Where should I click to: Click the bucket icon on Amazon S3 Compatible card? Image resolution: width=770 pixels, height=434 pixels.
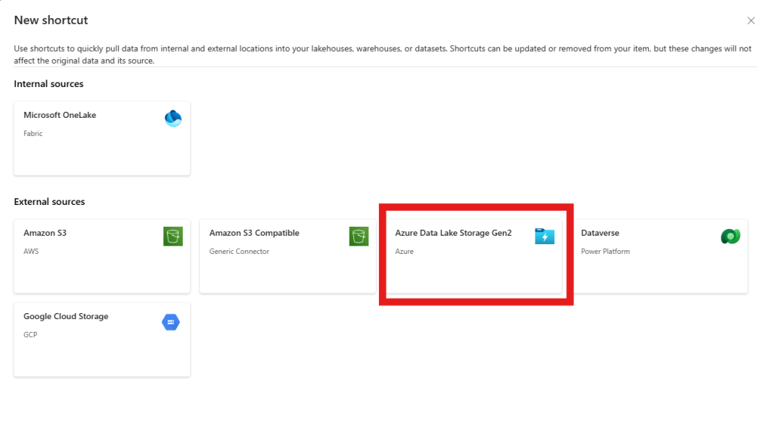tap(359, 237)
